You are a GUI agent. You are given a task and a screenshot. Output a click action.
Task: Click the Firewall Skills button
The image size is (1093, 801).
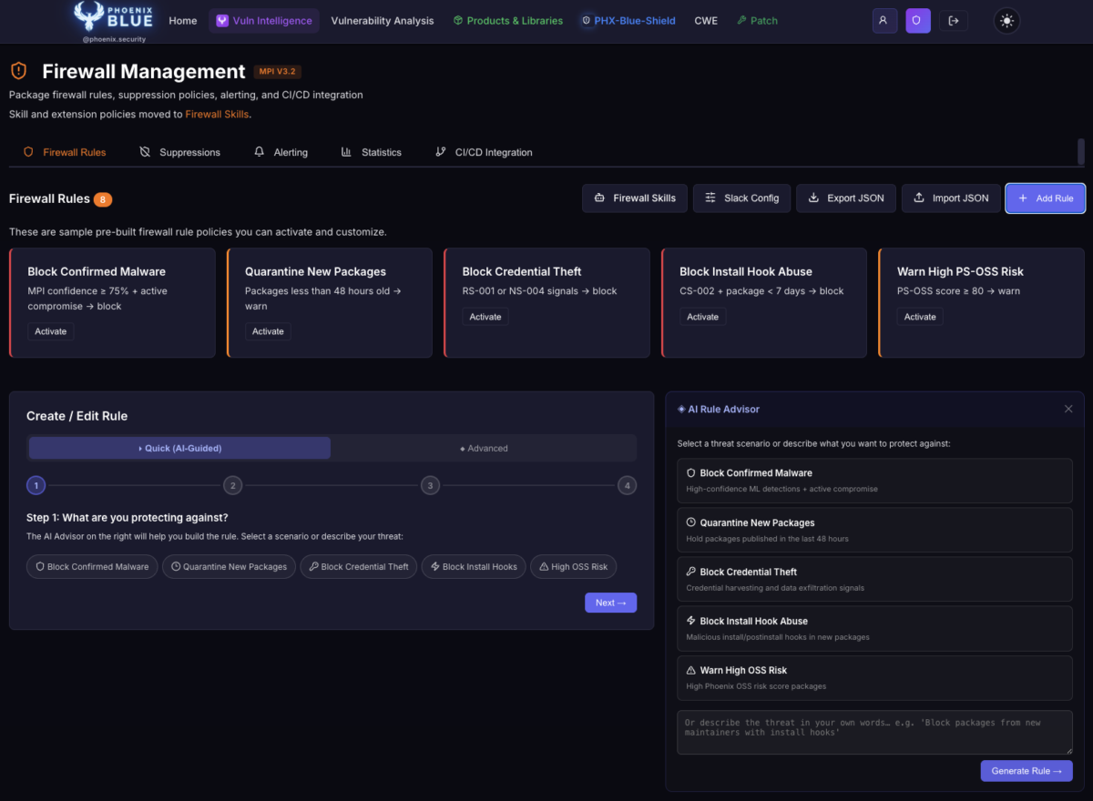click(x=635, y=198)
